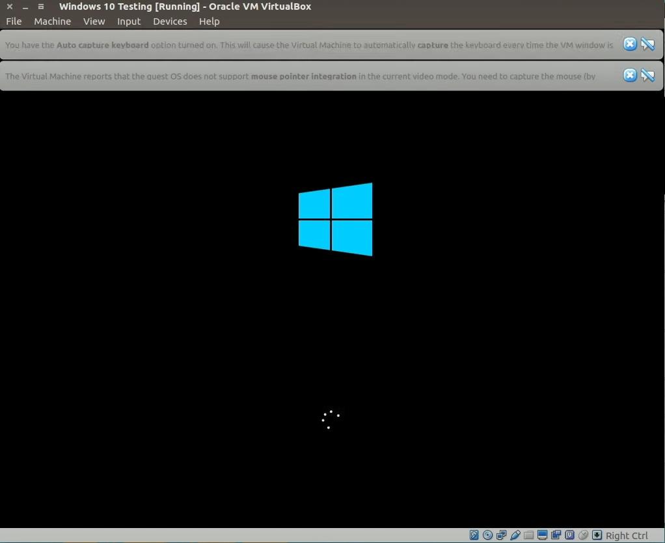Open the Help menu
The image size is (665, 543).
(210, 21)
